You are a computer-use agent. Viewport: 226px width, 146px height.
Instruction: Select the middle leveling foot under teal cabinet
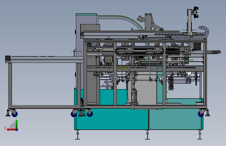pos(147,135)
